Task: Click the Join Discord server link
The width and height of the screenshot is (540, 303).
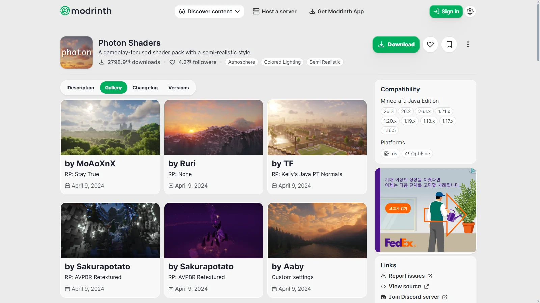Action: click(414, 297)
